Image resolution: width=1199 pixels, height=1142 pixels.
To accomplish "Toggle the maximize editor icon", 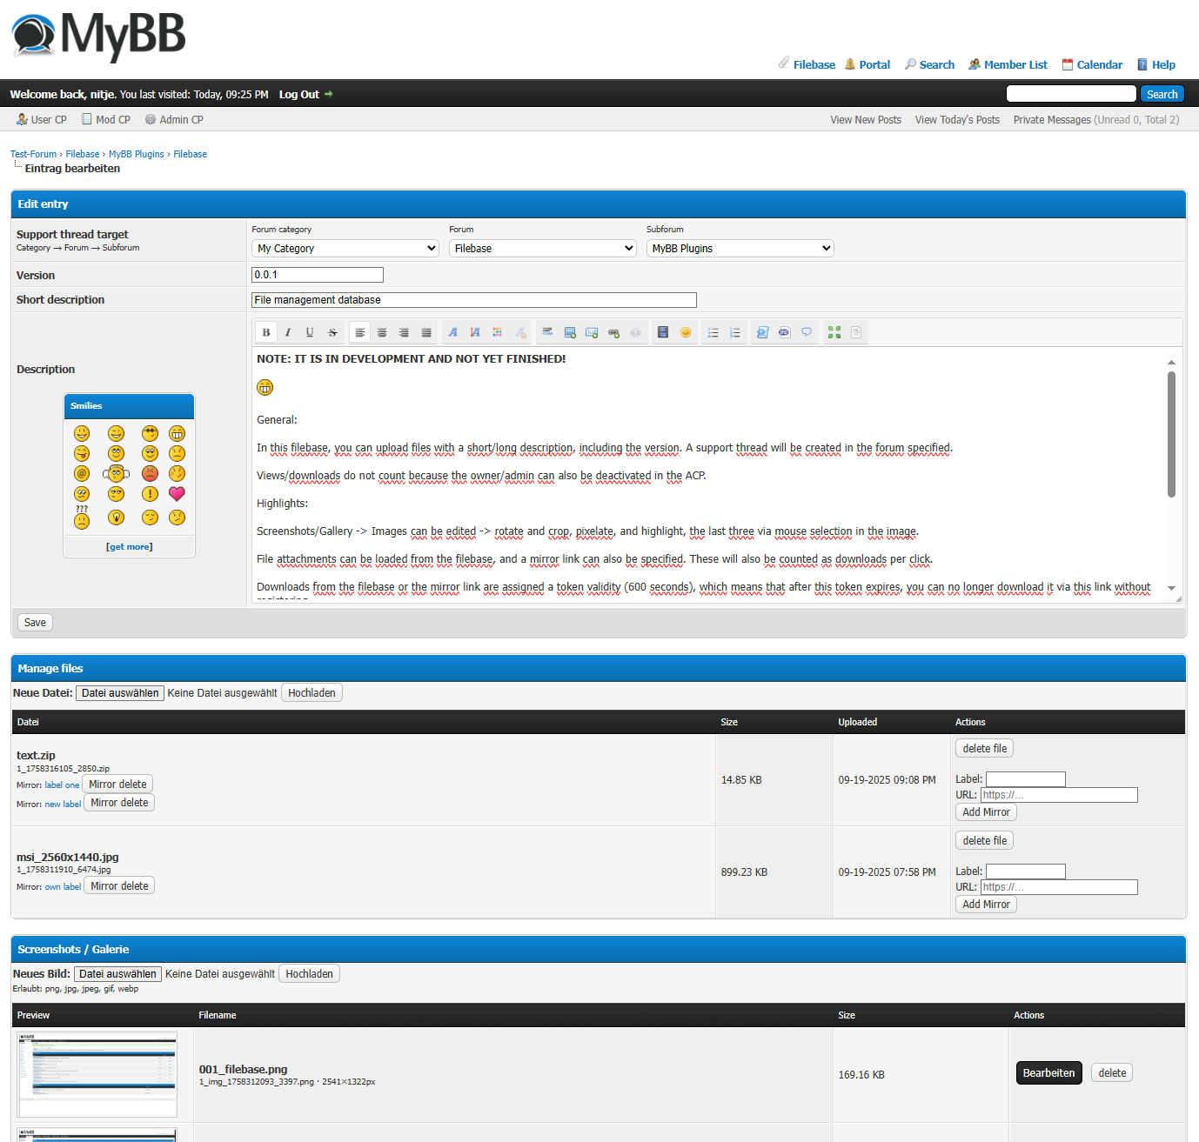I will coord(834,332).
